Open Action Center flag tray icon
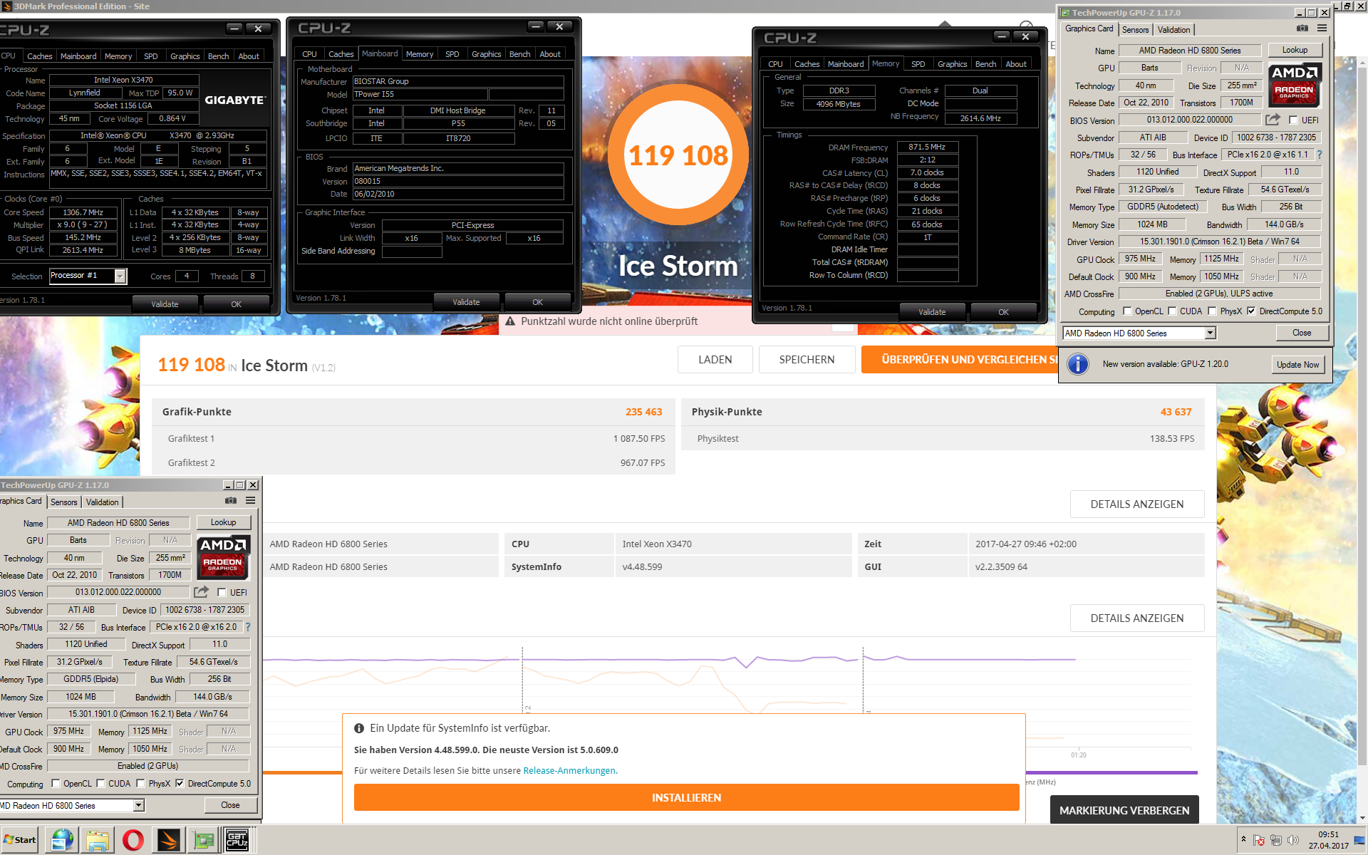Viewport: 1368px width, 855px height. pyautogui.click(x=1259, y=841)
